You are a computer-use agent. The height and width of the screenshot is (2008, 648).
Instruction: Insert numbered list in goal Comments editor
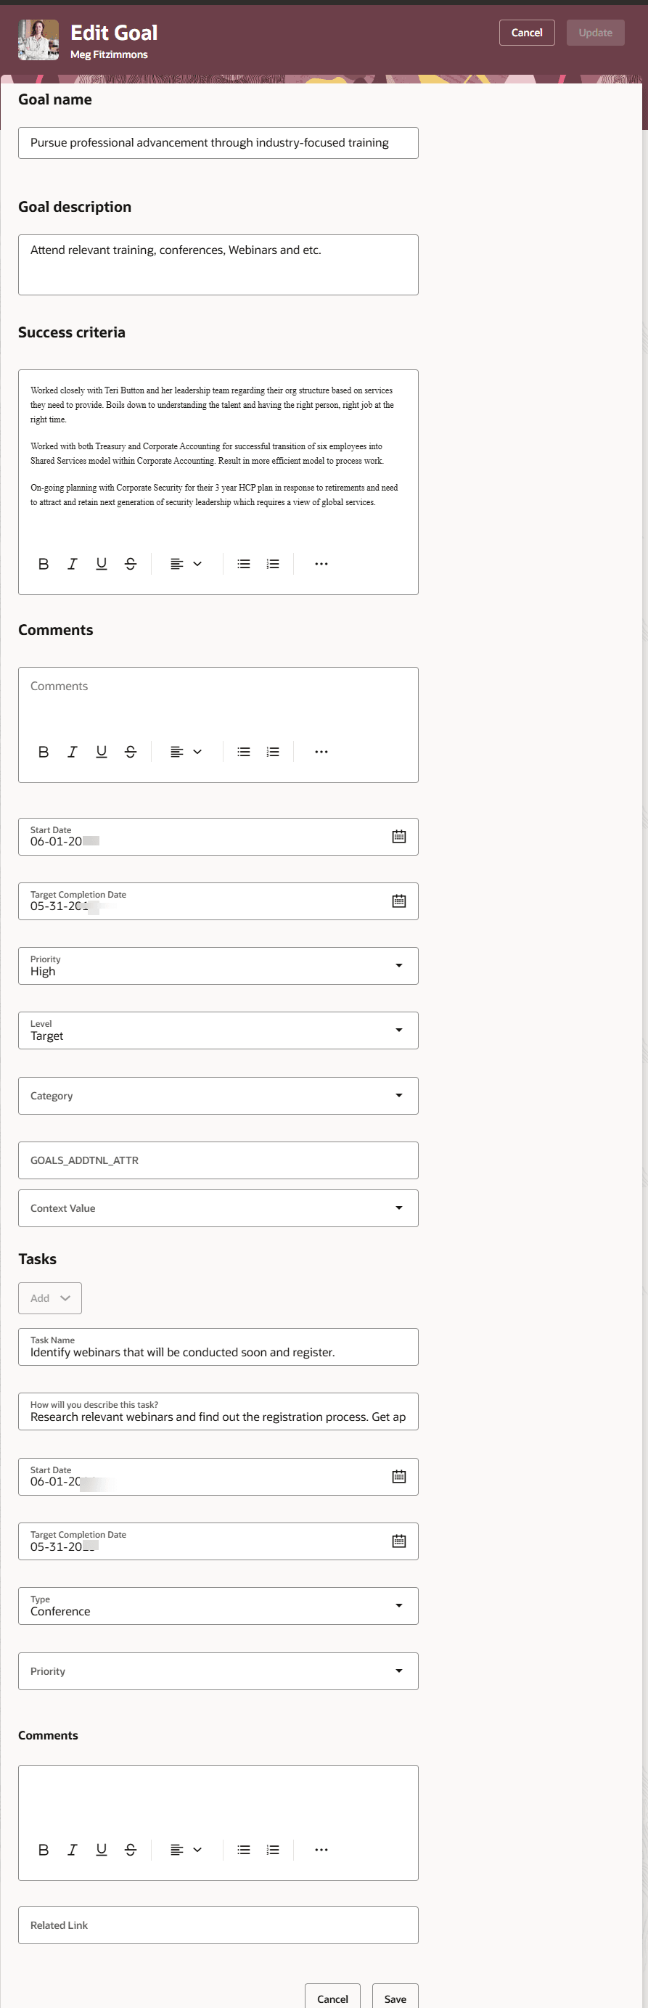point(273,751)
